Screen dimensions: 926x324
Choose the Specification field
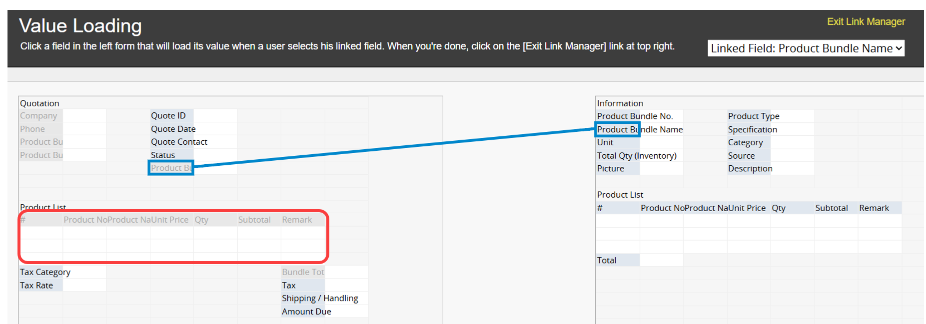tap(753, 130)
